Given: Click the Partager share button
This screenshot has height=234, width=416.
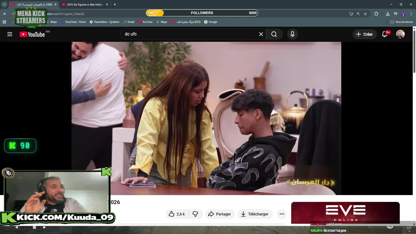Looking at the screenshot, I should tap(219, 214).
